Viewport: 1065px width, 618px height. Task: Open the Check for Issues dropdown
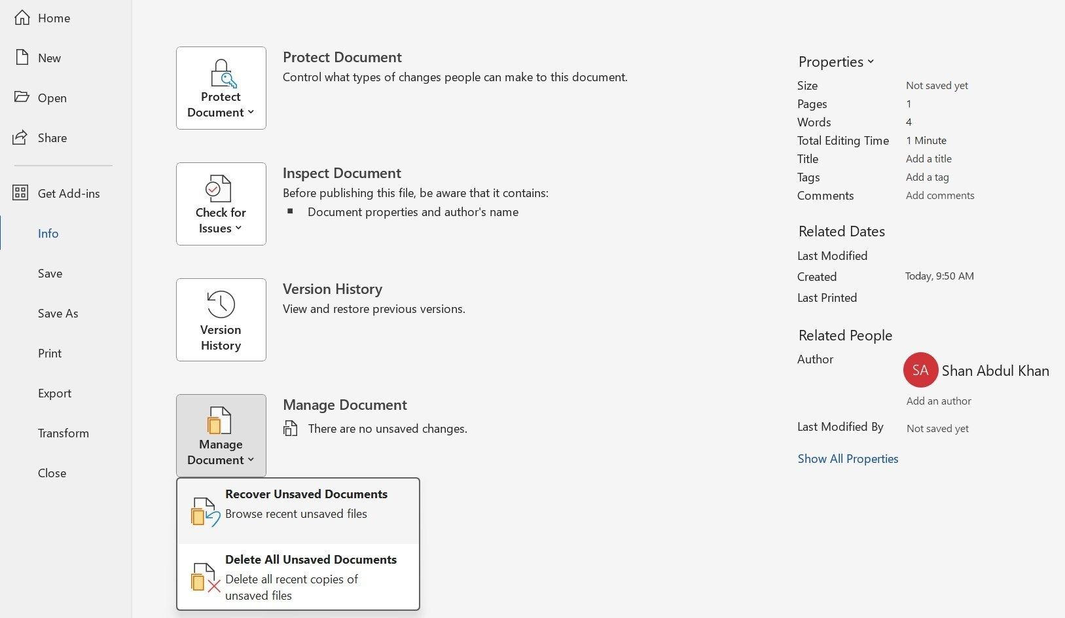(x=221, y=204)
